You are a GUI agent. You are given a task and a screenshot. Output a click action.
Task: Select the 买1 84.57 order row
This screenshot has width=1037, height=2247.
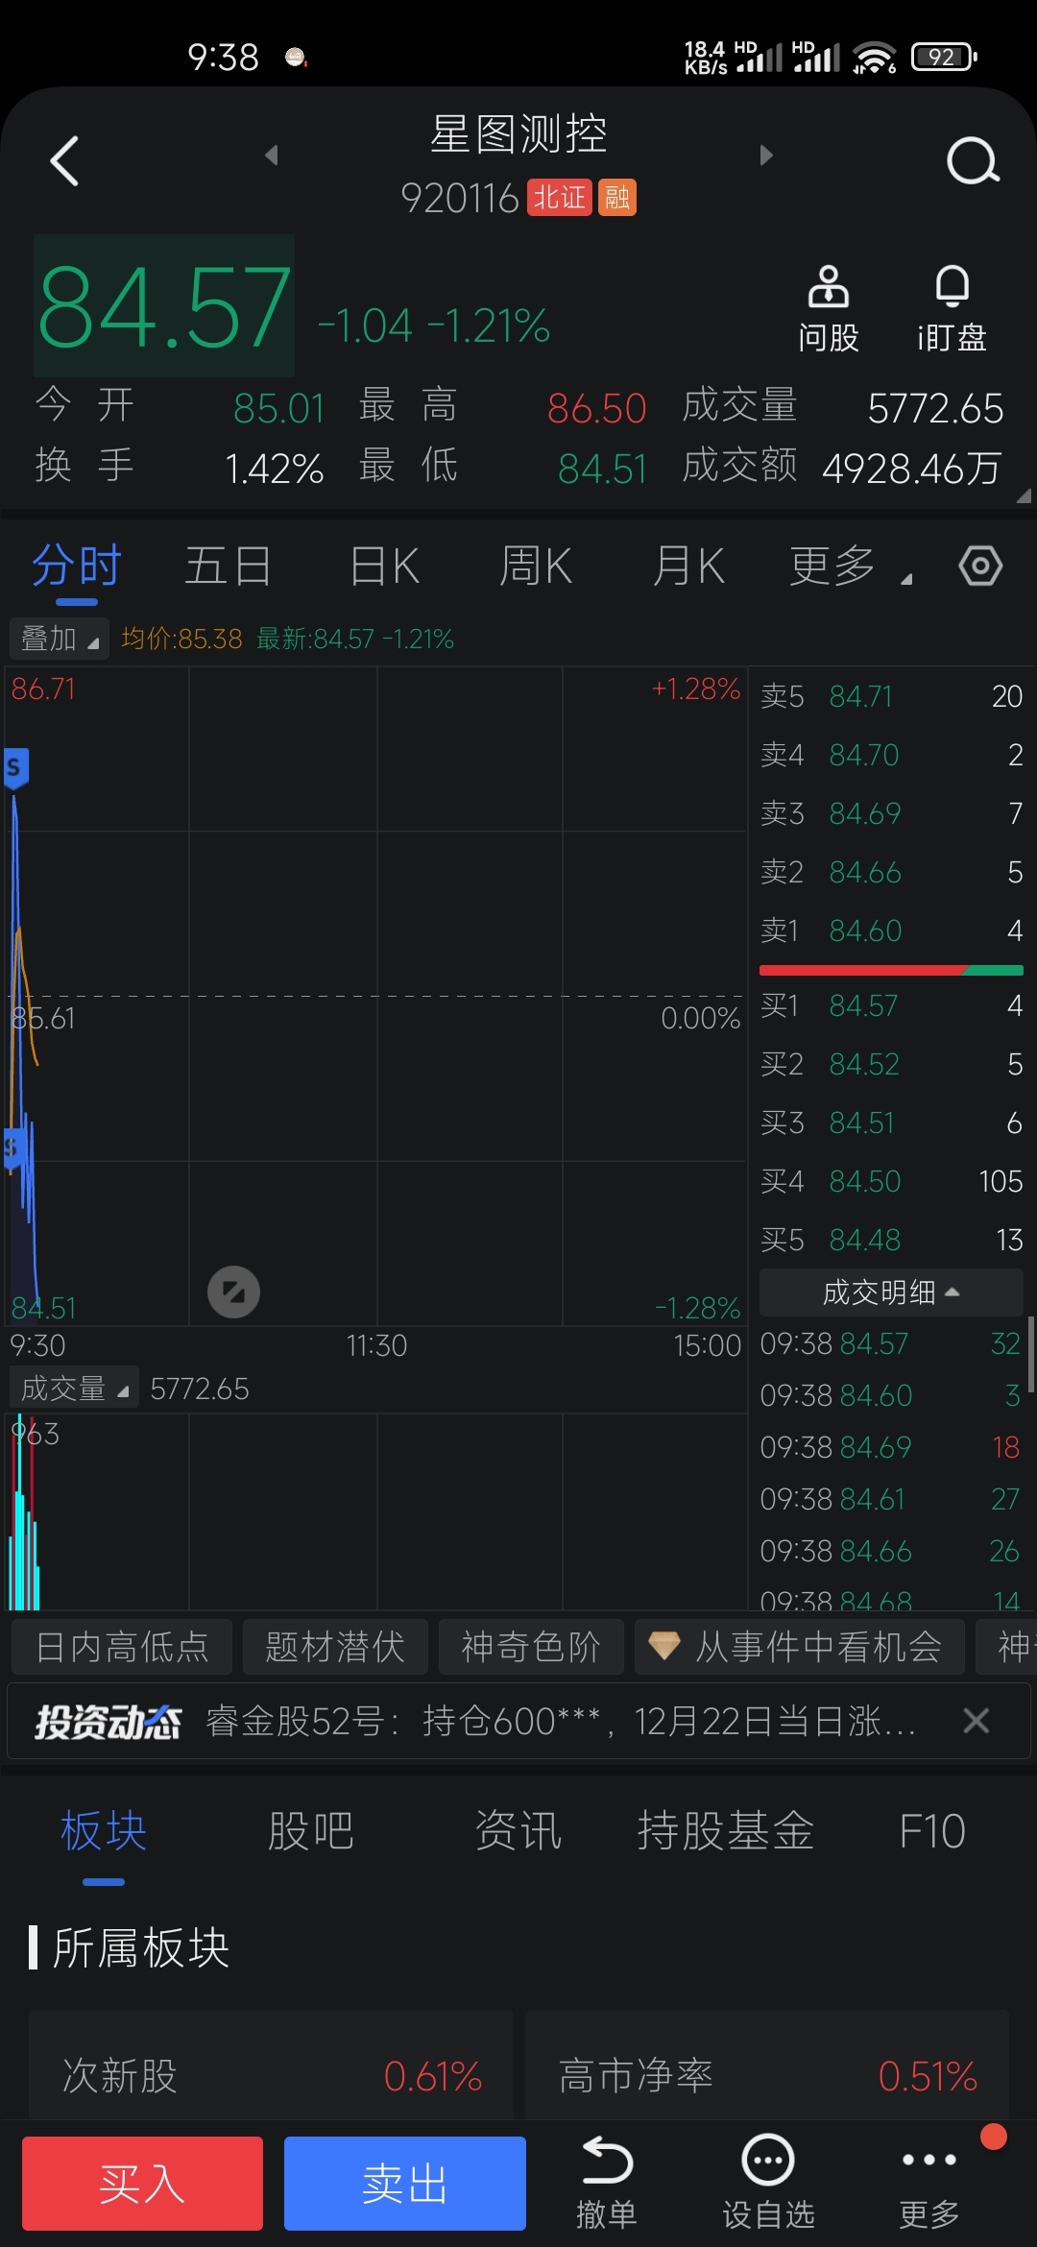click(x=891, y=1005)
